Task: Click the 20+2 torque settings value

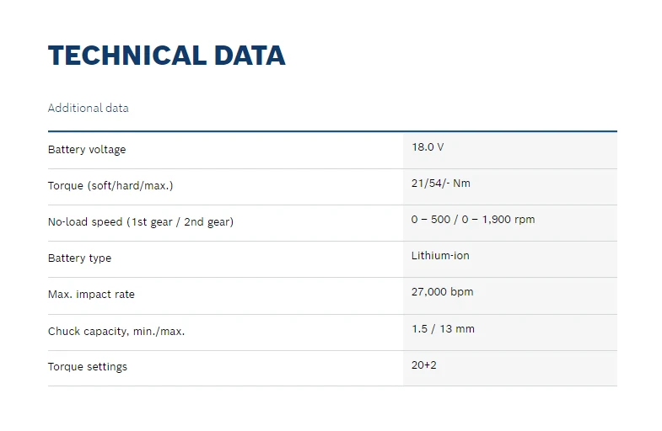Action: coord(424,364)
